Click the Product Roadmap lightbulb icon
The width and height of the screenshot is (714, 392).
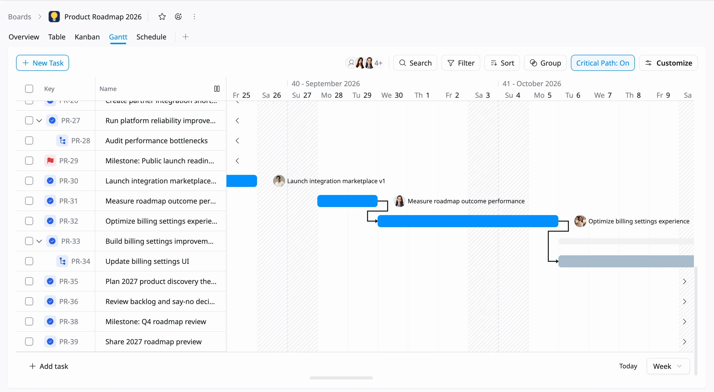point(54,17)
